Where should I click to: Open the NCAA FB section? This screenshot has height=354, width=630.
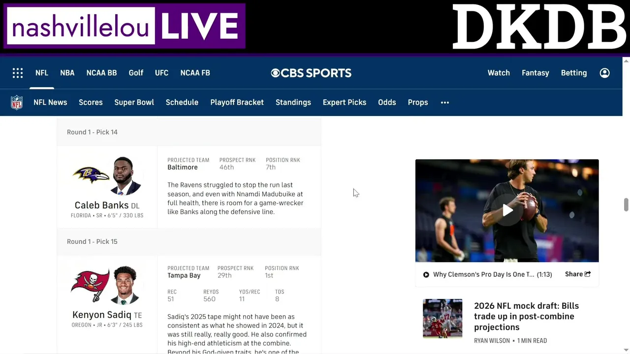click(x=195, y=73)
